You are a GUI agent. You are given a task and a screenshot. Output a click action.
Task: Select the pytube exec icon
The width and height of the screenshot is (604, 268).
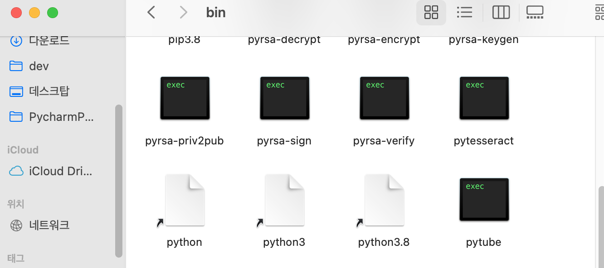coord(484,200)
